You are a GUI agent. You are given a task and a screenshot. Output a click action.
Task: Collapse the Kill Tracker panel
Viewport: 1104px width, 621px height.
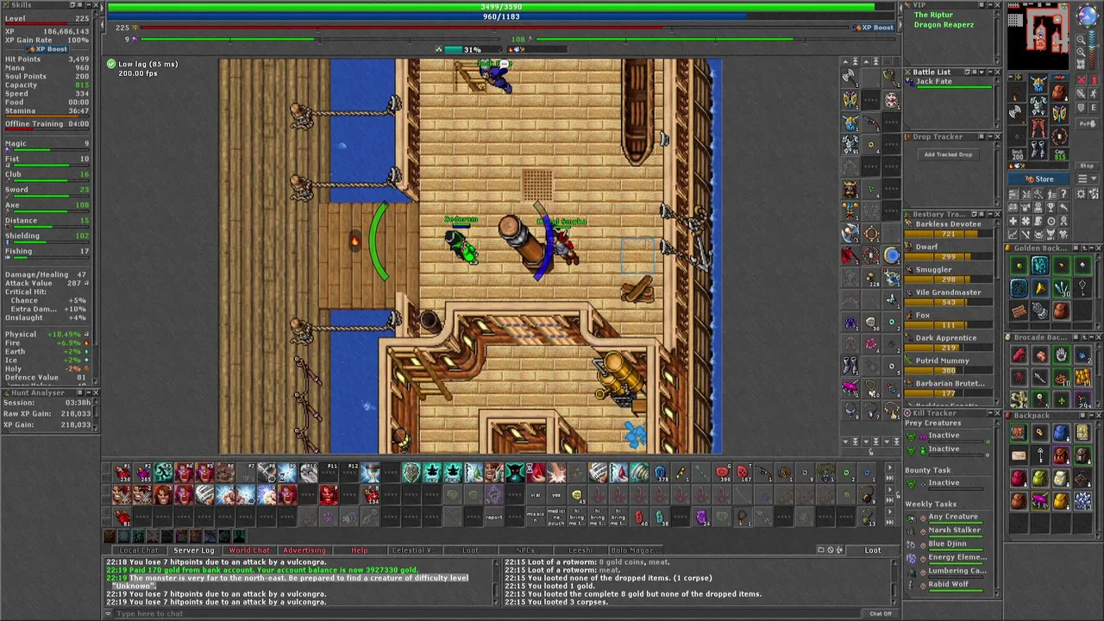coord(988,413)
